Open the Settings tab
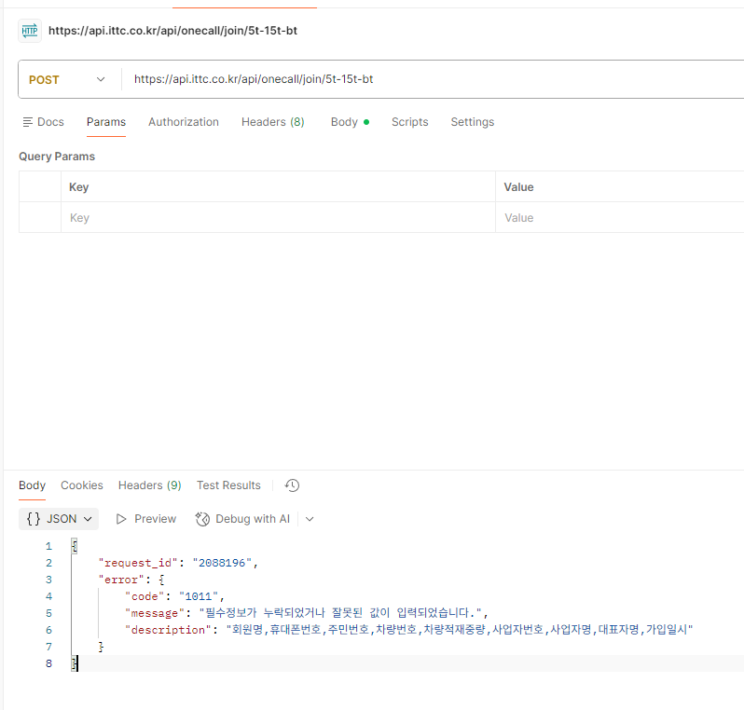The height and width of the screenshot is (710, 744). [472, 122]
